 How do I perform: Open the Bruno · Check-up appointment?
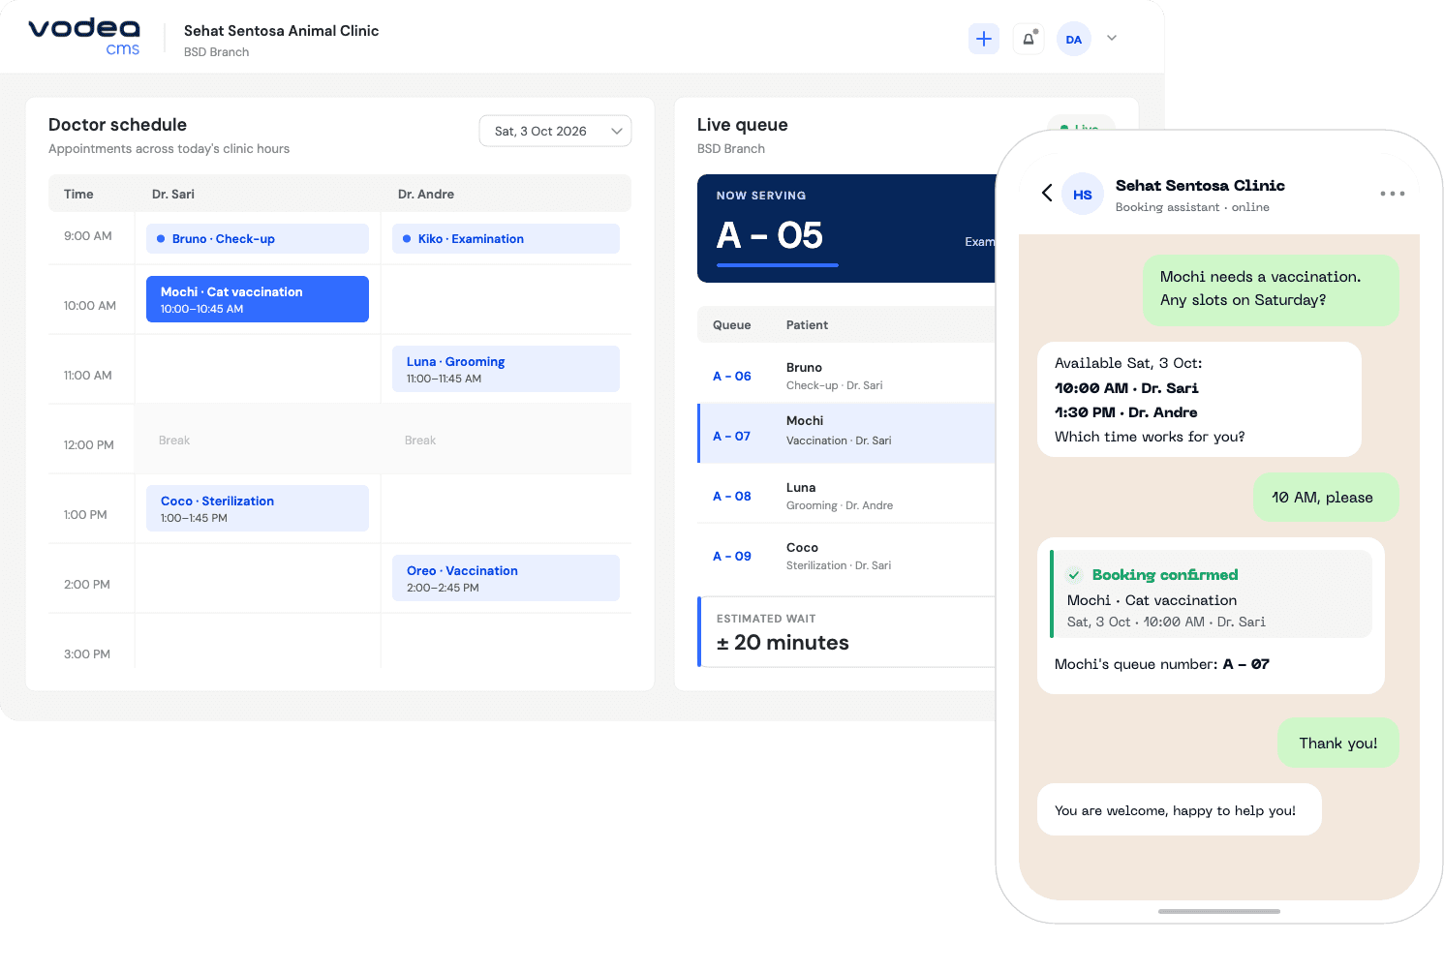(x=258, y=239)
